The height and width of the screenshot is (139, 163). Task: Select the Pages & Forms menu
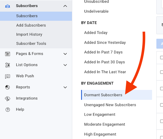point(30,54)
